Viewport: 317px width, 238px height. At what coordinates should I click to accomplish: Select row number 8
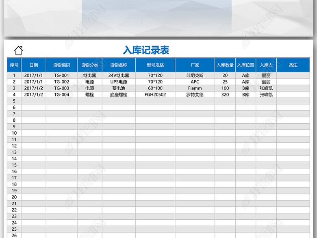14,120
